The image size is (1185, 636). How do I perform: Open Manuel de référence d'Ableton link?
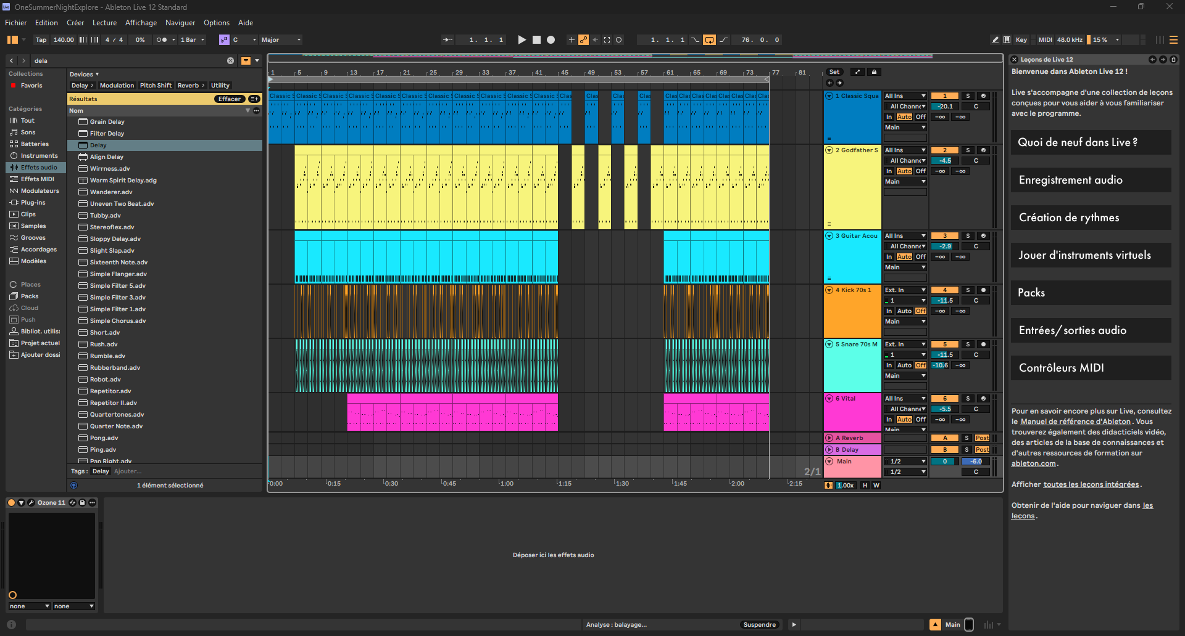click(x=1075, y=422)
